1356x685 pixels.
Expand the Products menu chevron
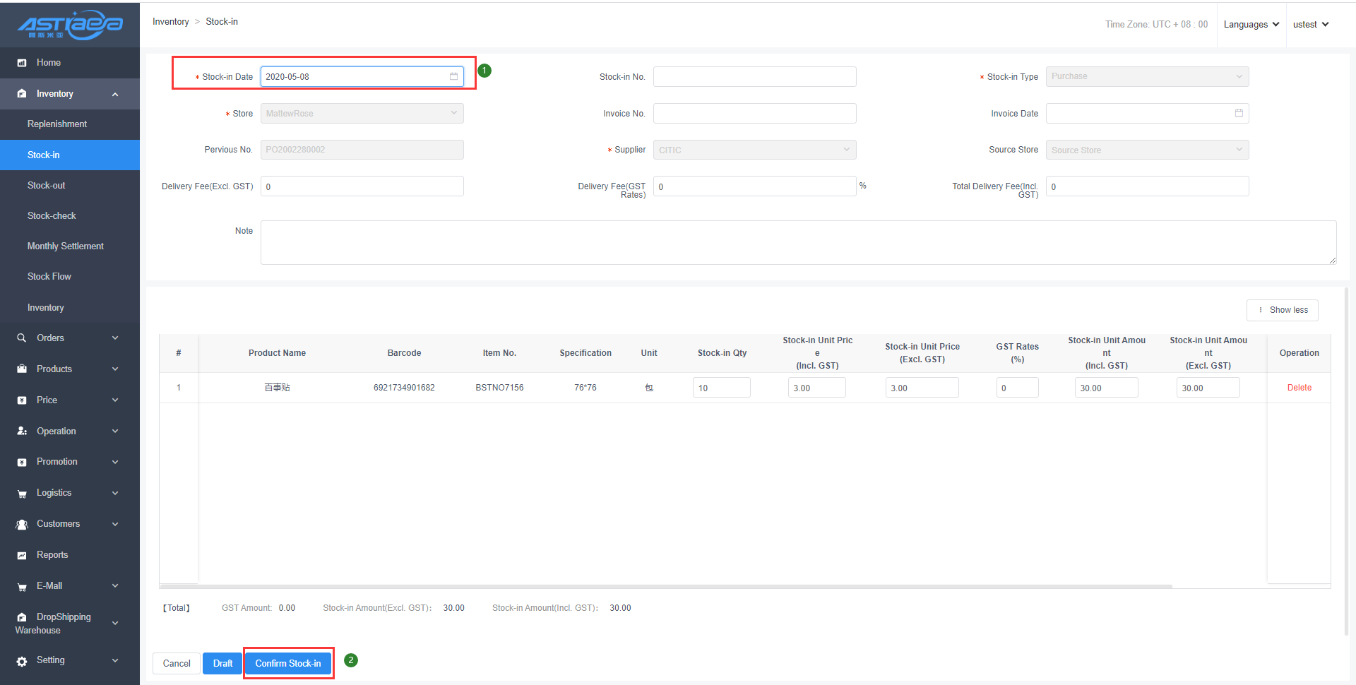(x=115, y=369)
